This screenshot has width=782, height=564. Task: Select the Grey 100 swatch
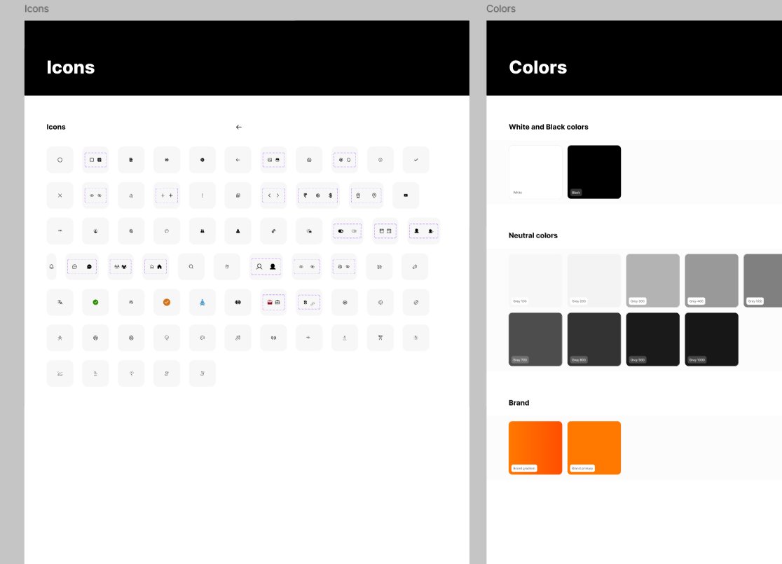(x=535, y=281)
